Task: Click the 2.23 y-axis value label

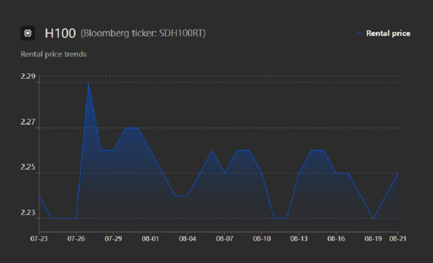Action: (x=28, y=212)
